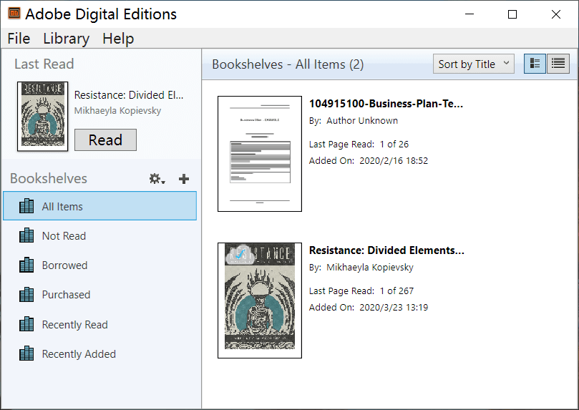The height and width of the screenshot is (410, 579).
Task: Click the Borrowed bookshelf icon
Action: coord(26,265)
